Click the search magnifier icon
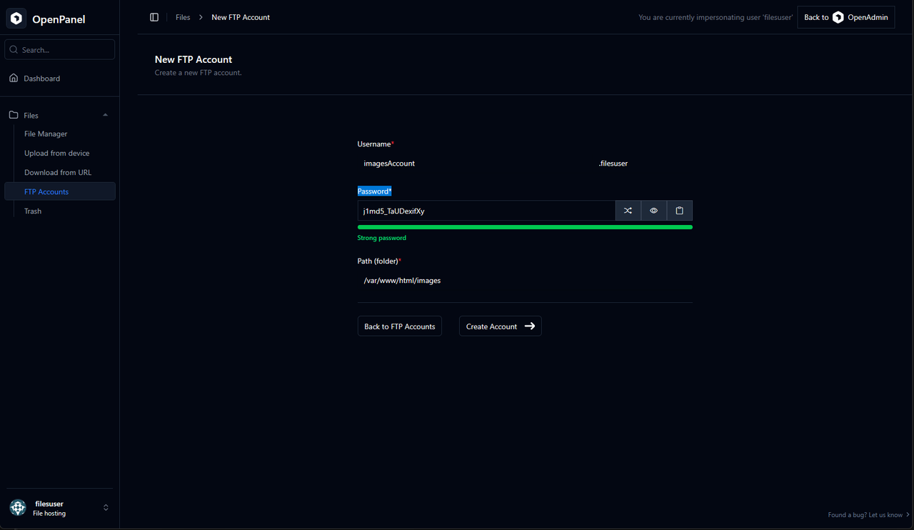Image resolution: width=914 pixels, height=530 pixels. coord(14,50)
